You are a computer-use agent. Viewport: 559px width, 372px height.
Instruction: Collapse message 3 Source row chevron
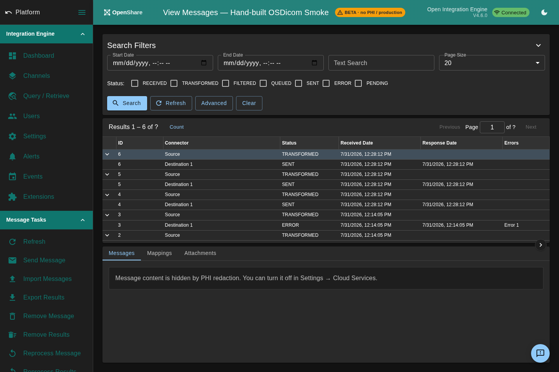[107, 215]
